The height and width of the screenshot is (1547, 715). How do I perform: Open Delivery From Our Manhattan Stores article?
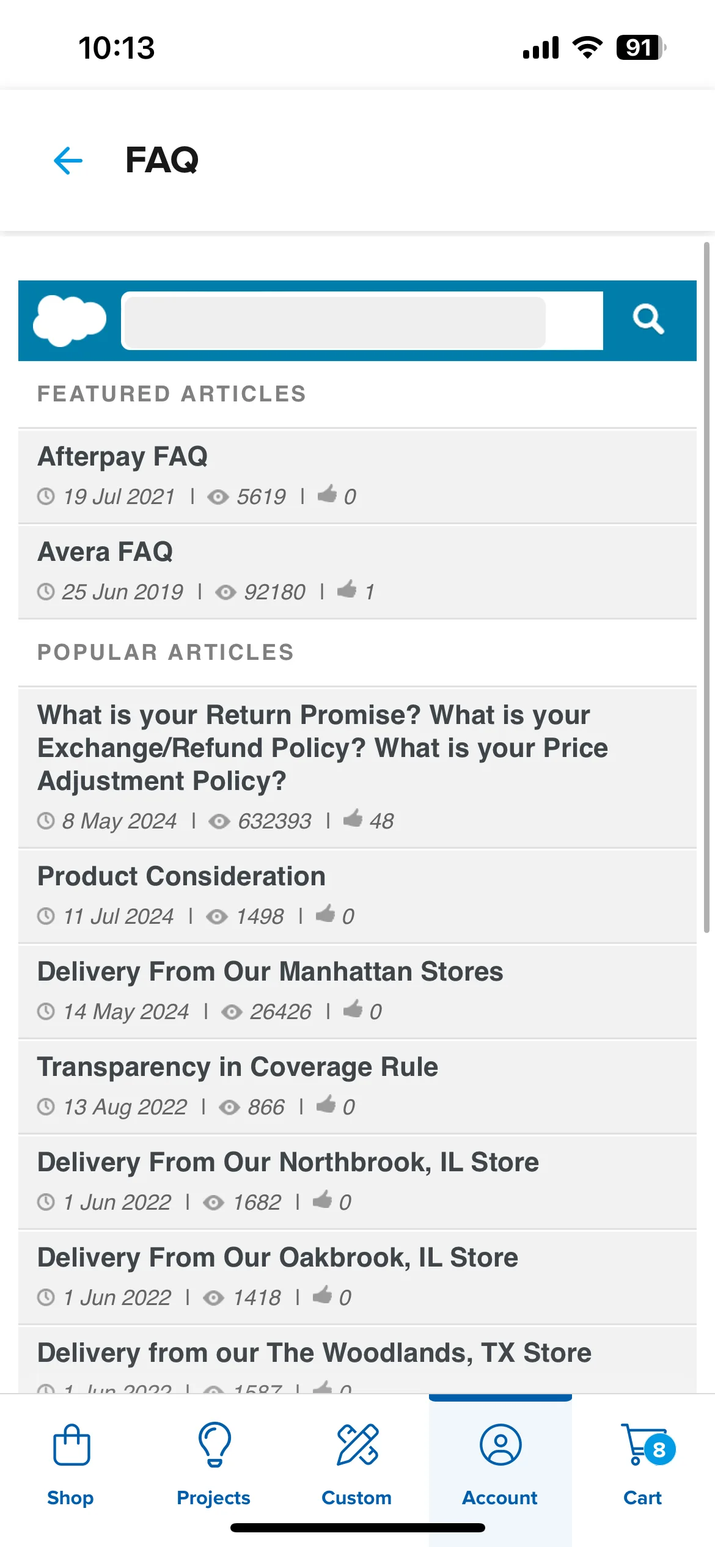point(358,991)
